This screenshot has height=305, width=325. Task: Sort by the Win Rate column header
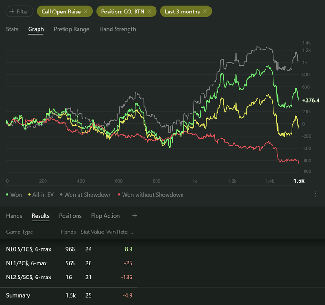(x=119, y=232)
